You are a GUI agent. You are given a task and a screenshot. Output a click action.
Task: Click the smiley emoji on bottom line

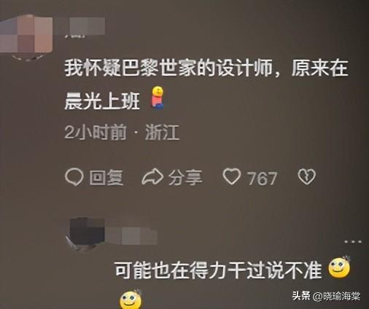click(x=131, y=300)
